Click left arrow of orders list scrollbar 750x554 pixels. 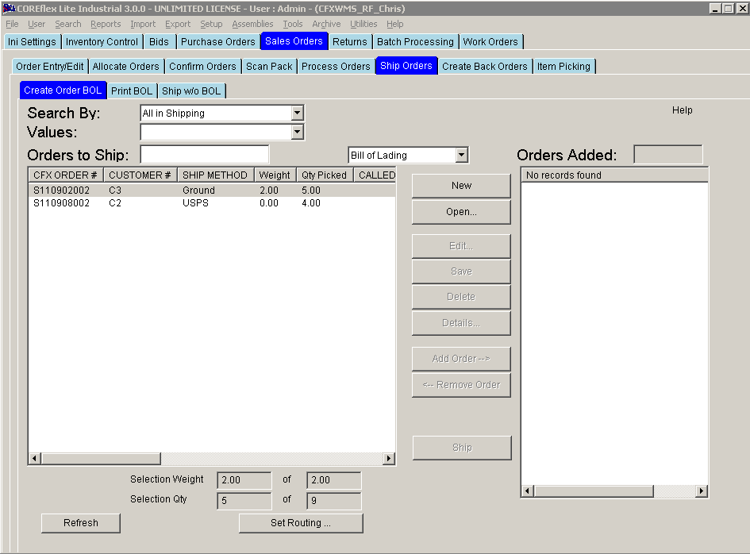pos(34,458)
